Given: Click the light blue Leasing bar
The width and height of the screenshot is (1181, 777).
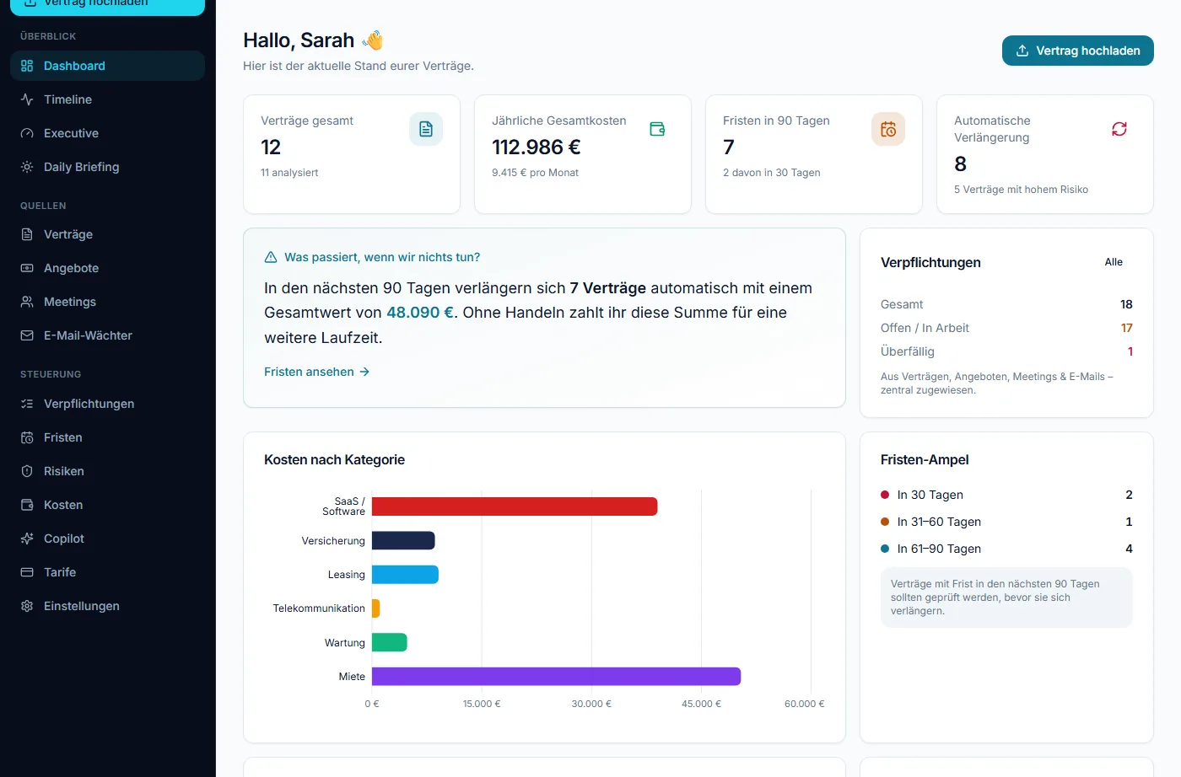Looking at the screenshot, I should pos(405,574).
